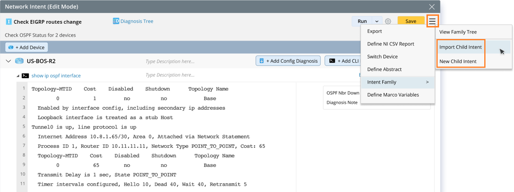Viewport: 514px width, 192px height.
Task: Click the Diagnosis Note entry
Action: point(342,102)
